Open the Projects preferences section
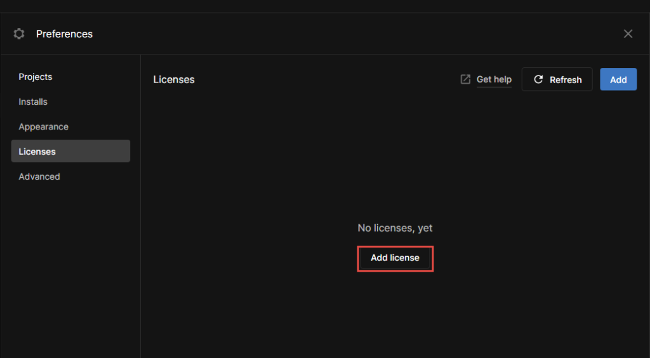The height and width of the screenshot is (358, 650). [36, 77]
